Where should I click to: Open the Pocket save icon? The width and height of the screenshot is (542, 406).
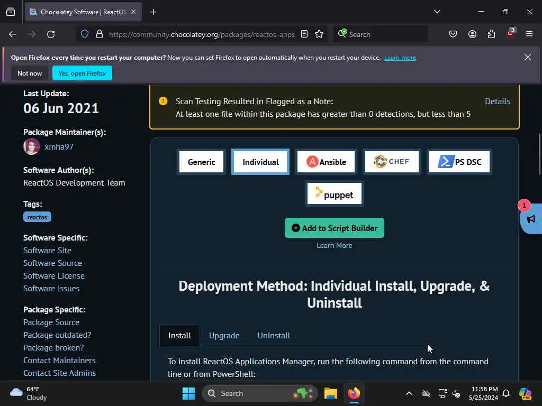(453, 34)
